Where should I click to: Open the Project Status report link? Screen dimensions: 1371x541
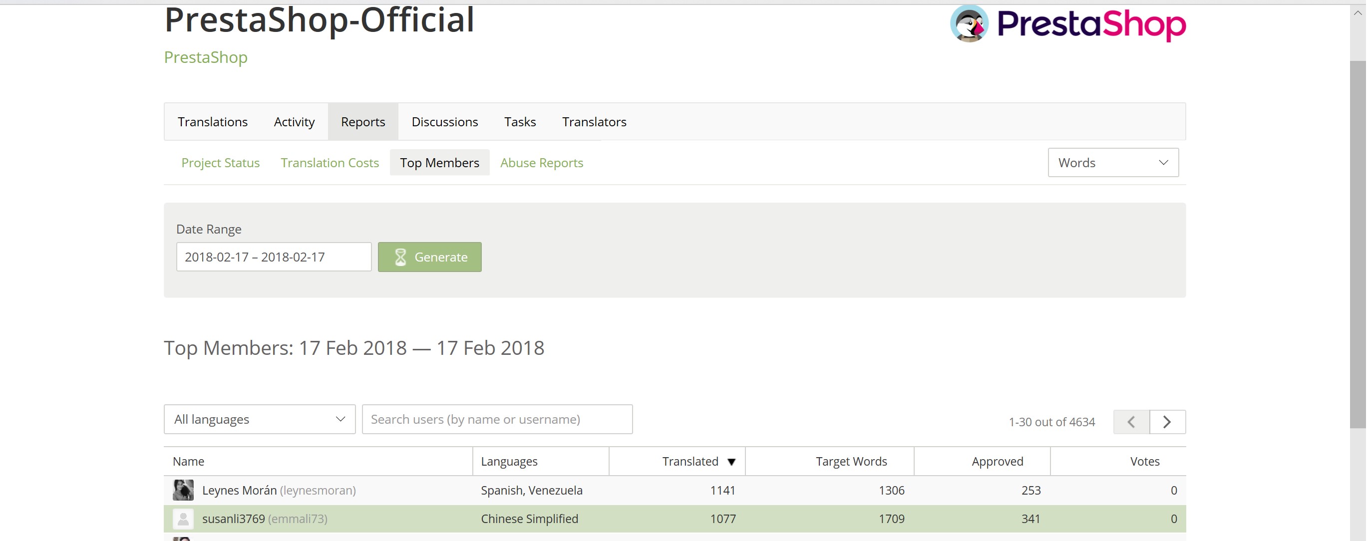pos(220,163)
